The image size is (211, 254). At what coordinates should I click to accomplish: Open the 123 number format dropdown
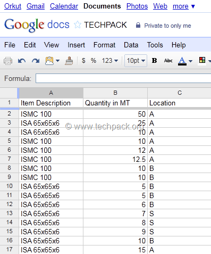pos(110,61)
